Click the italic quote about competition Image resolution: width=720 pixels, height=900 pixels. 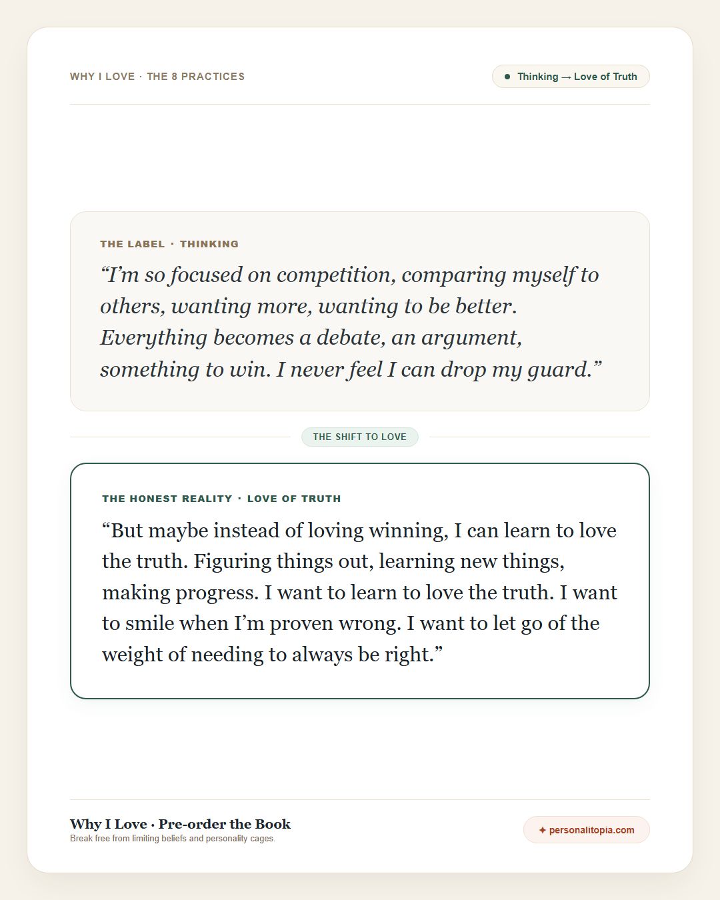tap(351, 322)
